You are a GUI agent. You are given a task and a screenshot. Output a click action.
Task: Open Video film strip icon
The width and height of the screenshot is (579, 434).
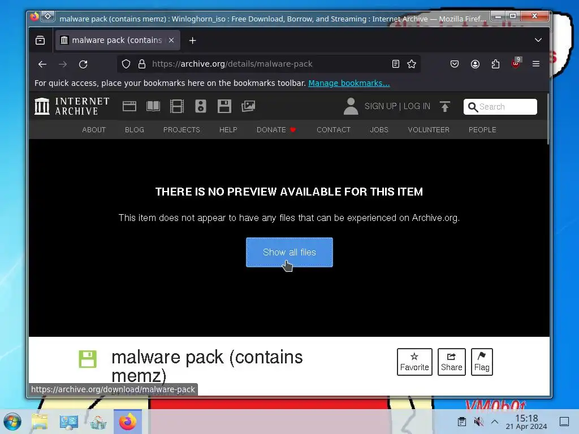(x=177, y=106)
